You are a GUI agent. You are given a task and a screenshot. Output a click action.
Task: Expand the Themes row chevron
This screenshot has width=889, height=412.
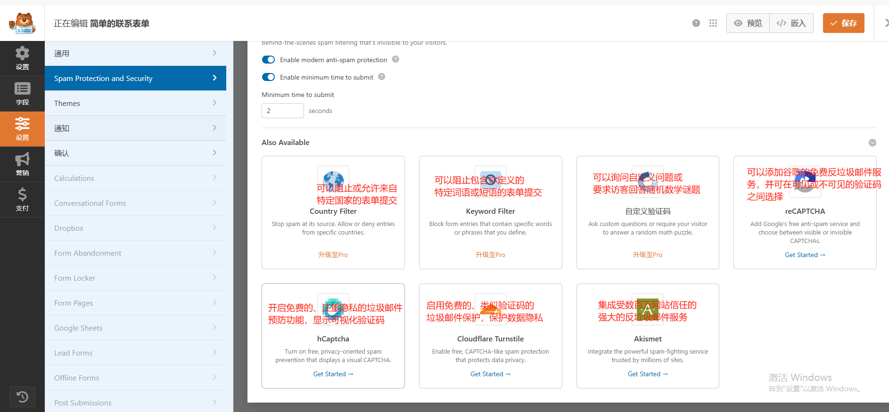pyautogui.click(x=214, y=103)
